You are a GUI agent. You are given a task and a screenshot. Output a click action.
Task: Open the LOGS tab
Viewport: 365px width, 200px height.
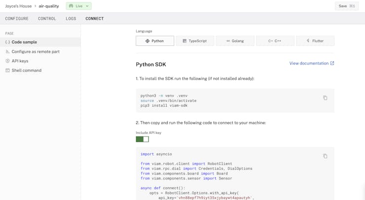(x=71, y=19)
